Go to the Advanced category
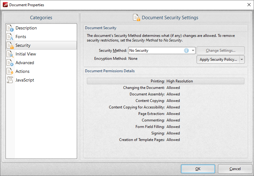 tap(41, 63)
